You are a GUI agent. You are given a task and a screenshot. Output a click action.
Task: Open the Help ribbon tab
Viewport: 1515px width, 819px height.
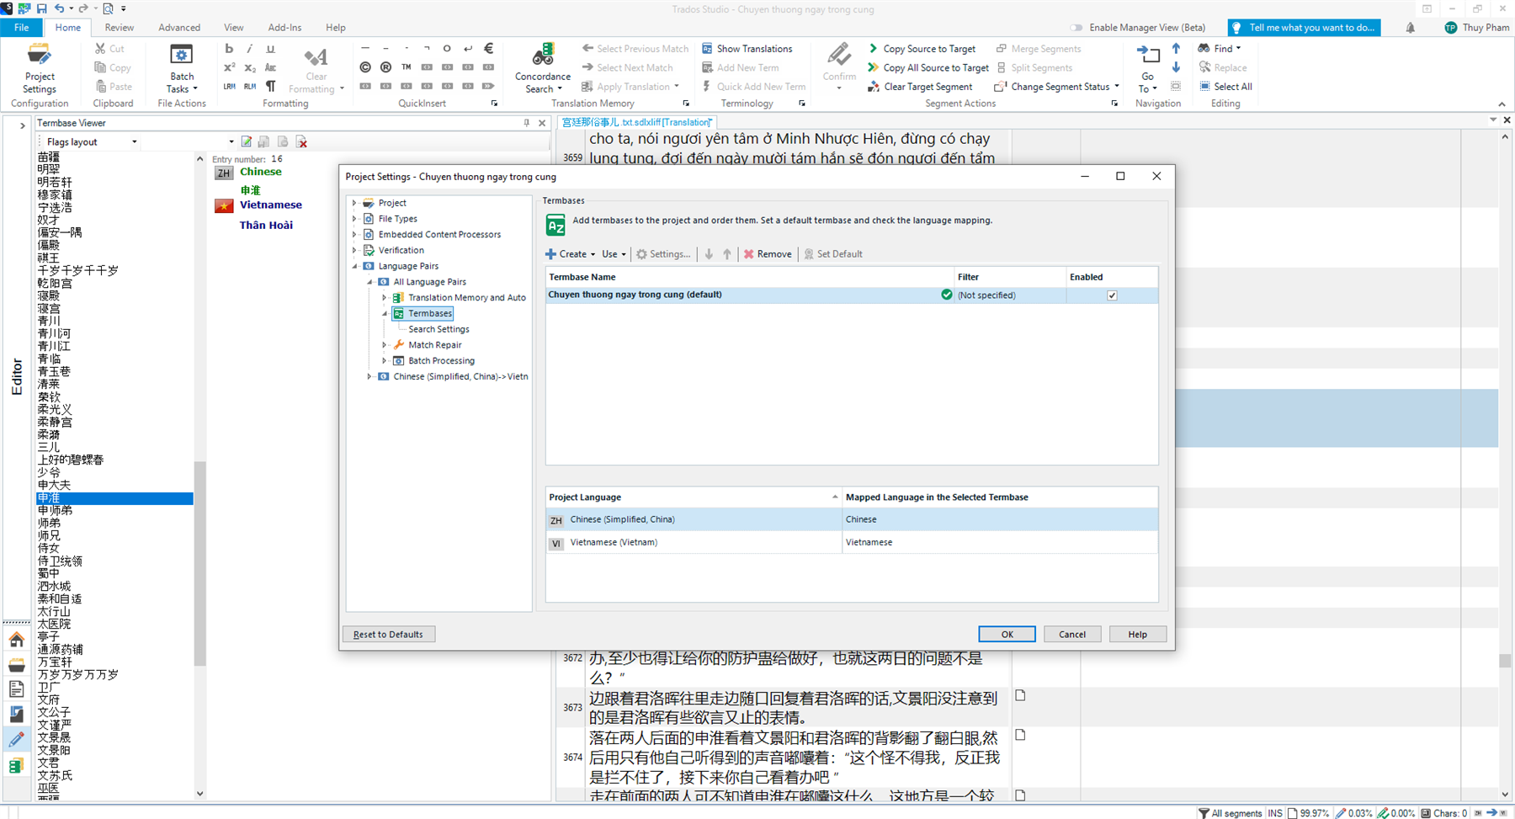tap(335, 28)
